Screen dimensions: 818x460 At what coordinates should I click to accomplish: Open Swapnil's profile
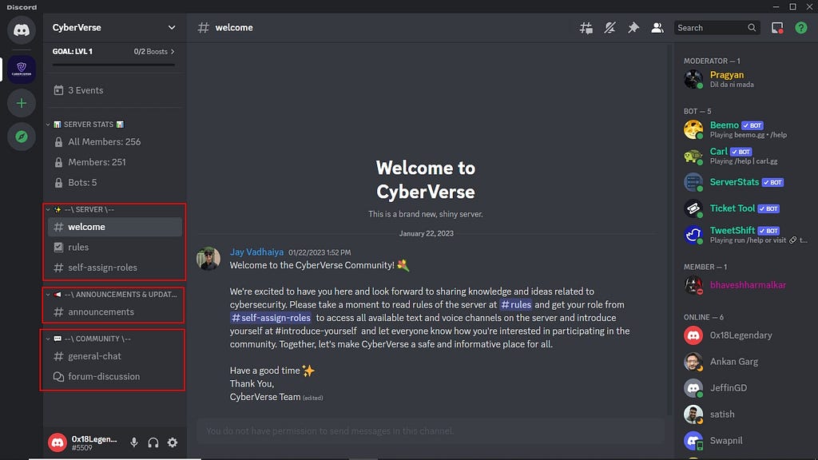[x=746, y=441]
